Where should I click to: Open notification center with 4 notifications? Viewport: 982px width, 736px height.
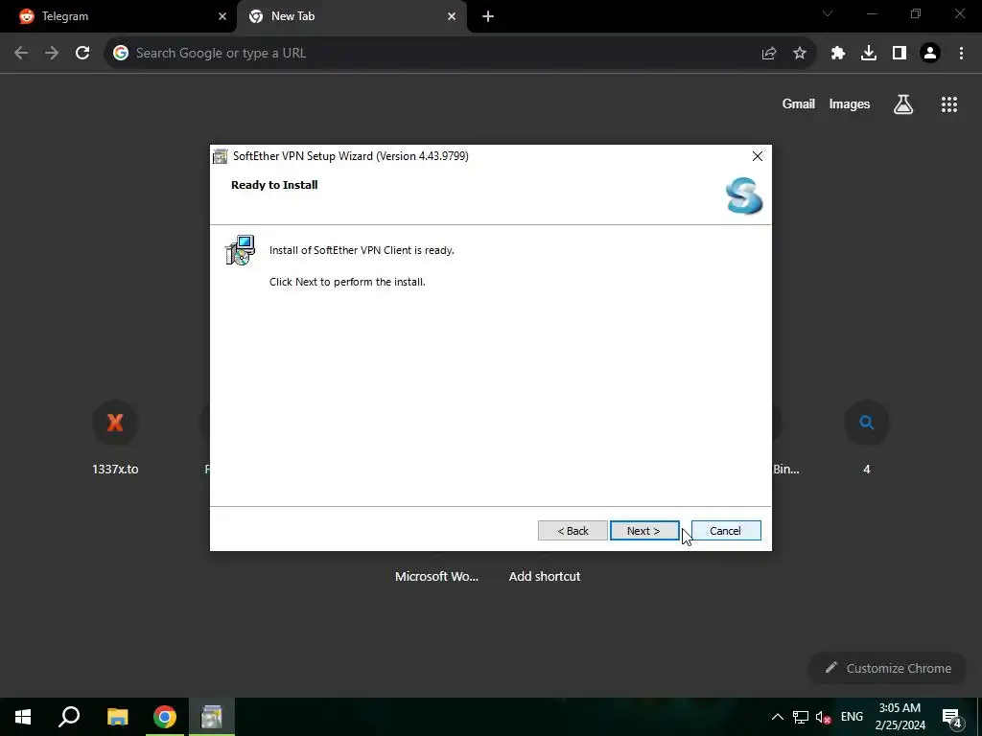coord(952,717)
